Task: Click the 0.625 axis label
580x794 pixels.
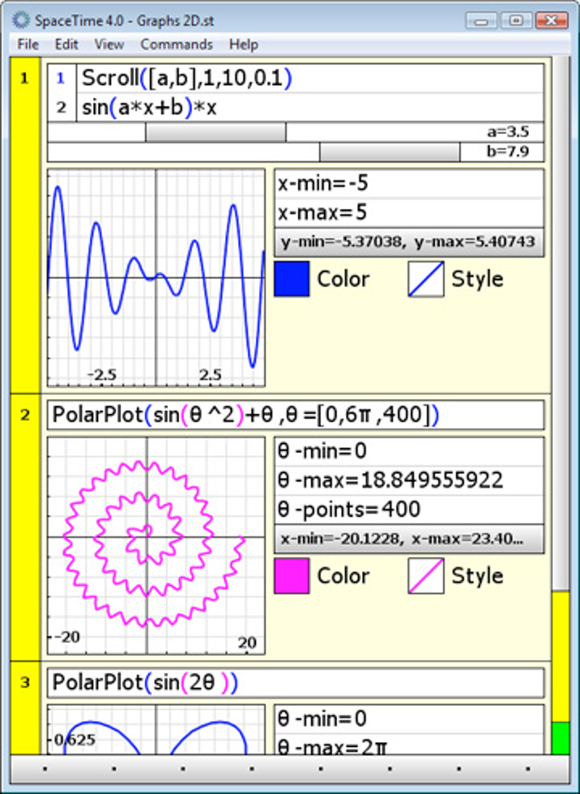Action: click(x=75, y=739)
